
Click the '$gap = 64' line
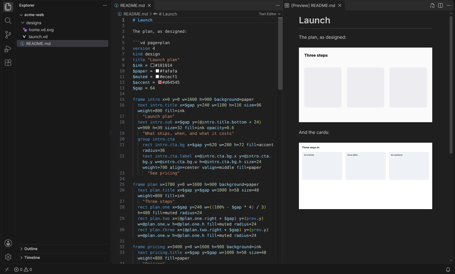click(x=144, y=88)
